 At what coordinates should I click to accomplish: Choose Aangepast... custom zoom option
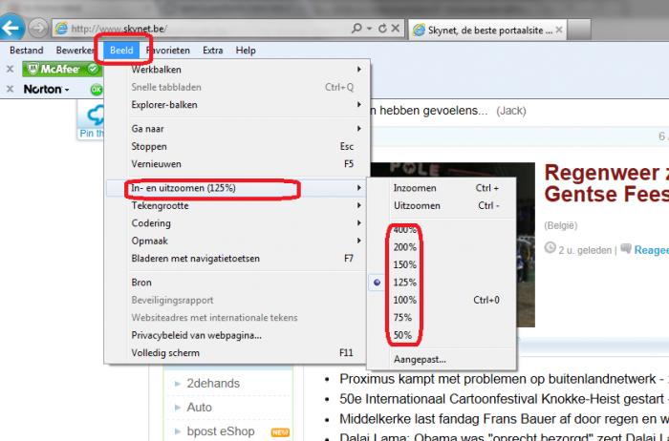click(x=442, y=360)
